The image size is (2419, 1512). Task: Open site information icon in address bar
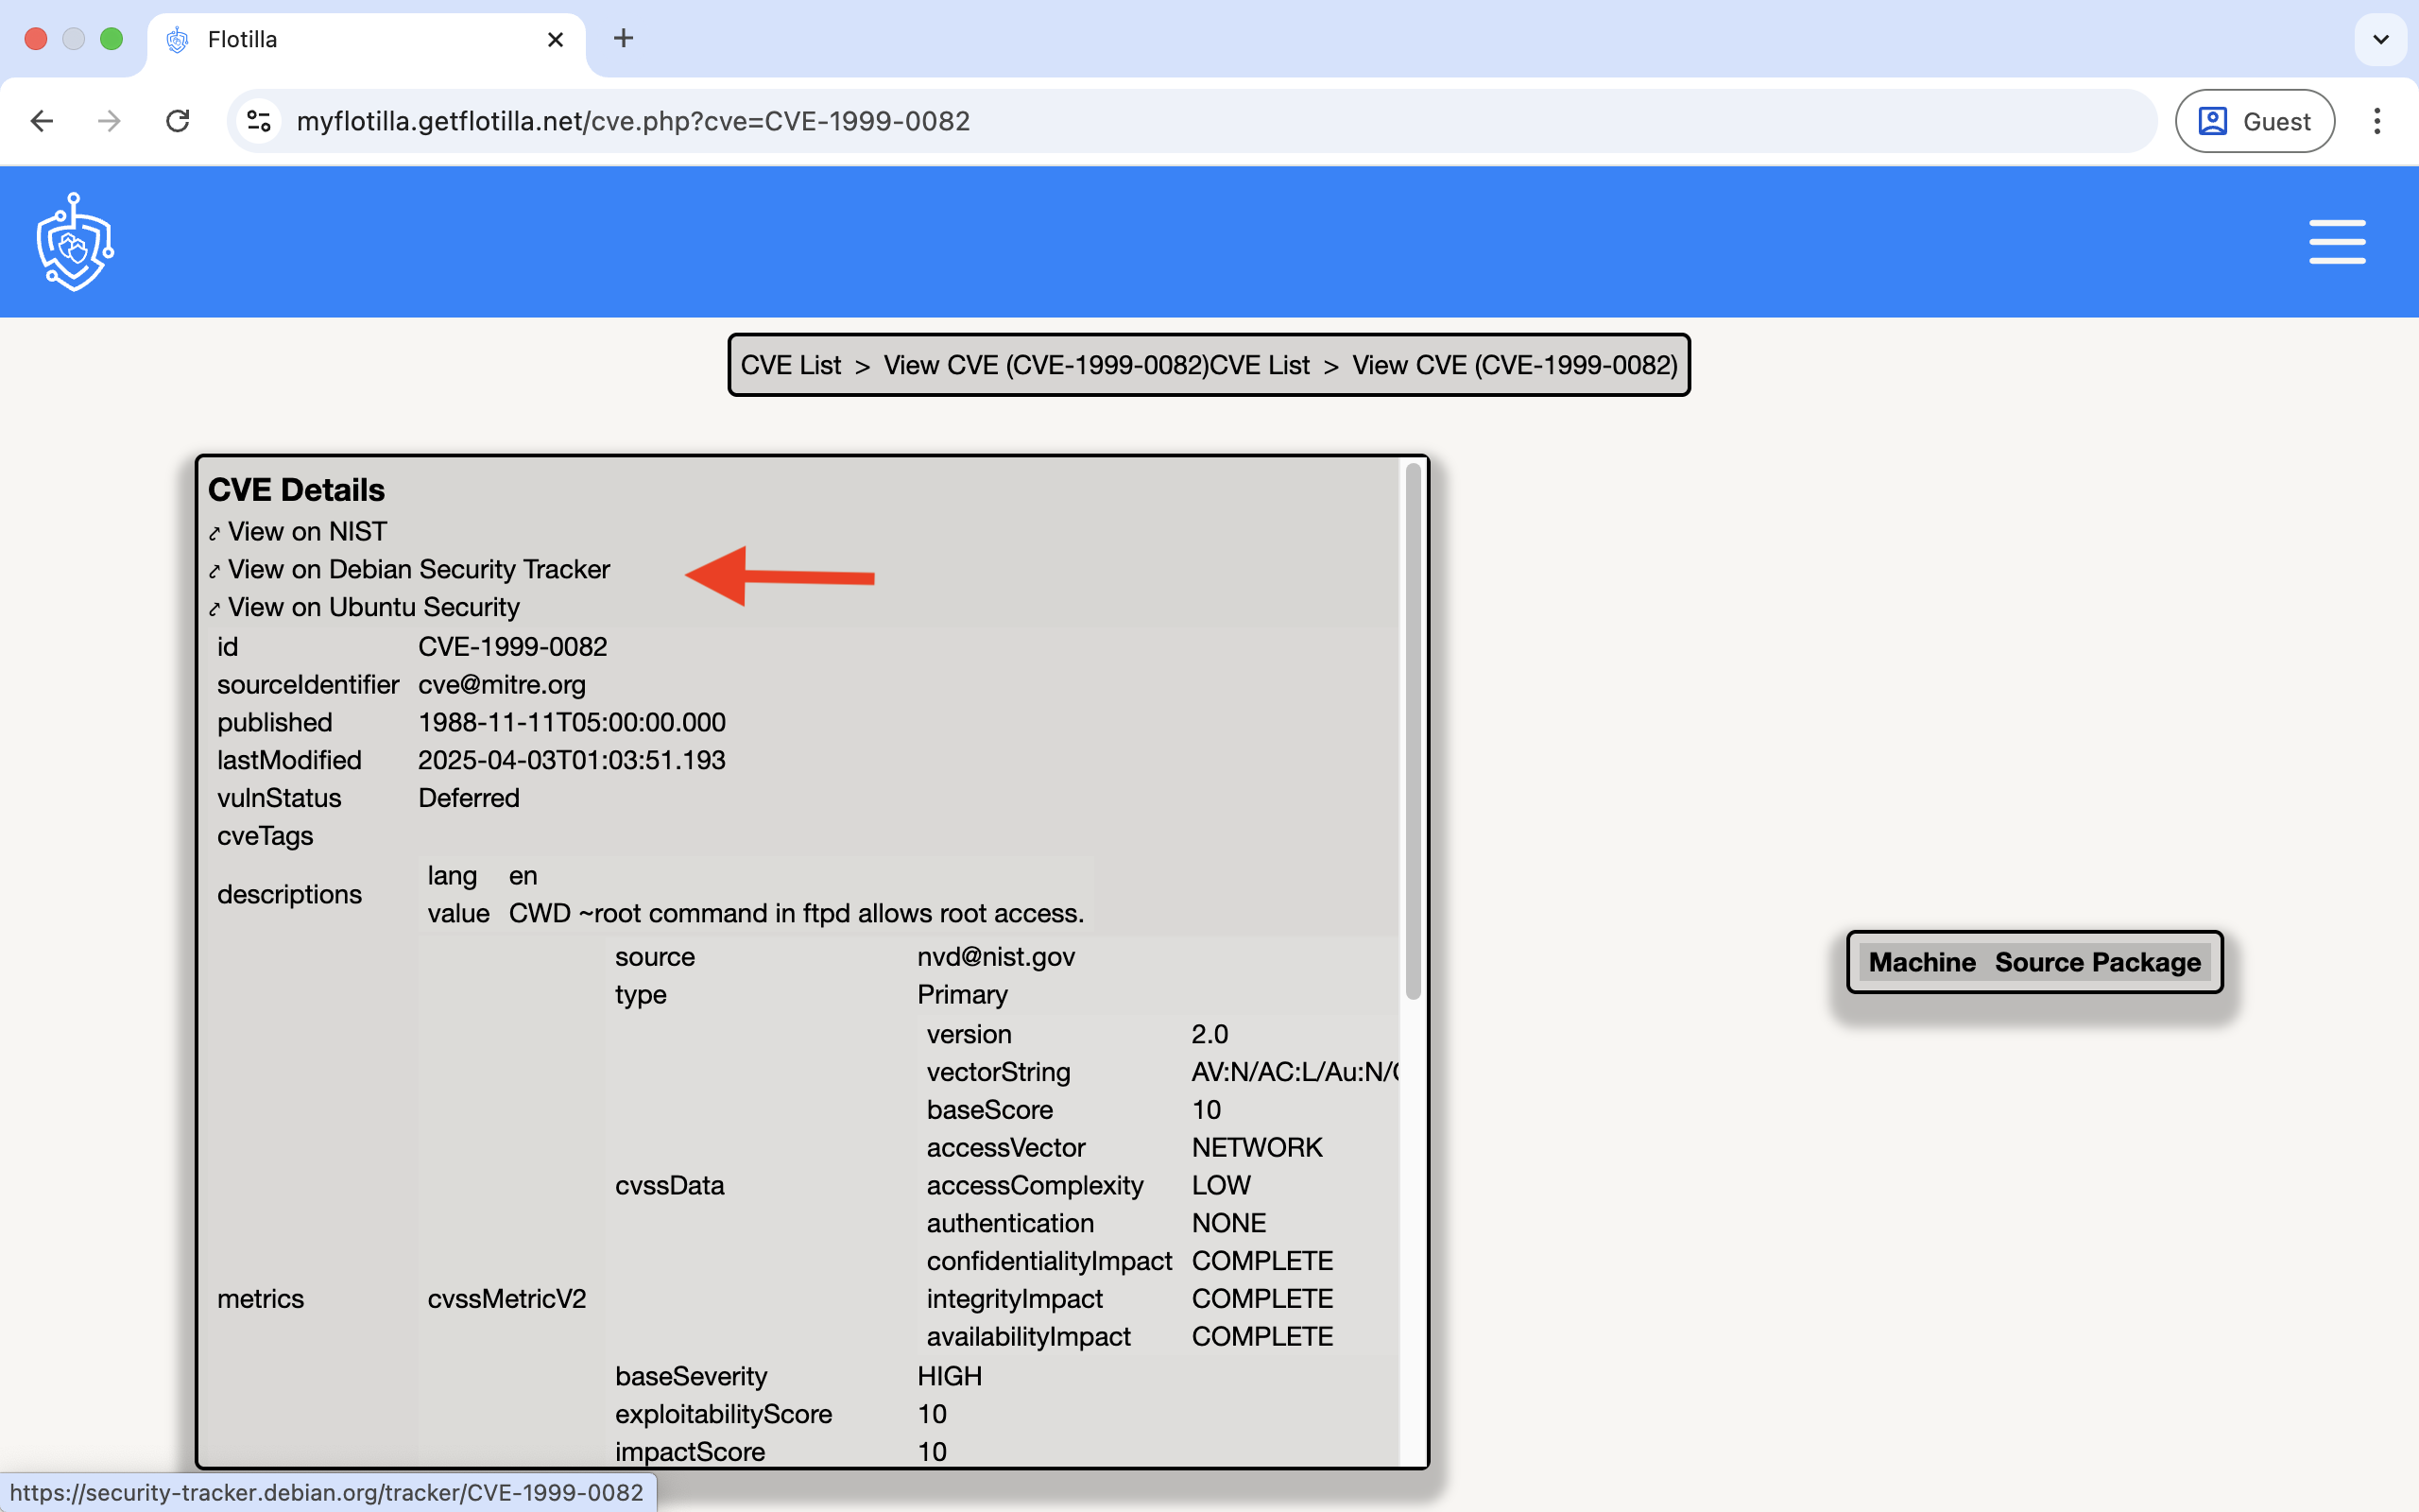point(259,121)
